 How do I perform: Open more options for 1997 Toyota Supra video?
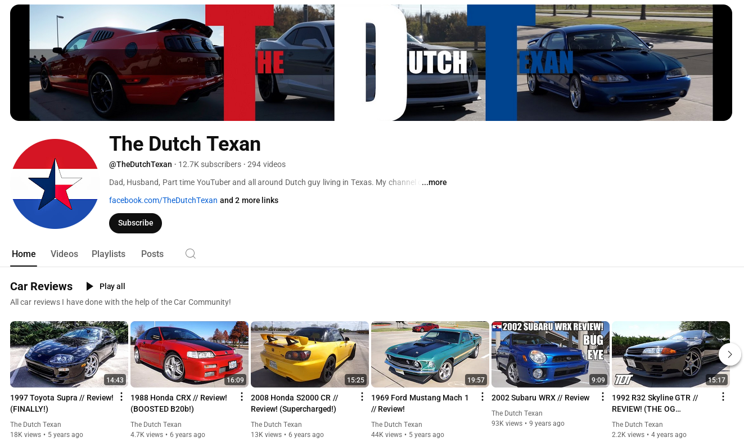click(121, 397)
